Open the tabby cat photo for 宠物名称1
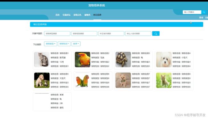 (42, 59)
